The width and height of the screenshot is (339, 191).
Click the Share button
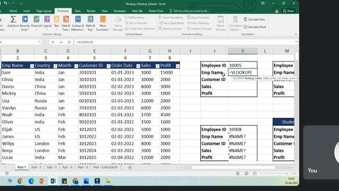coord(288,11)
